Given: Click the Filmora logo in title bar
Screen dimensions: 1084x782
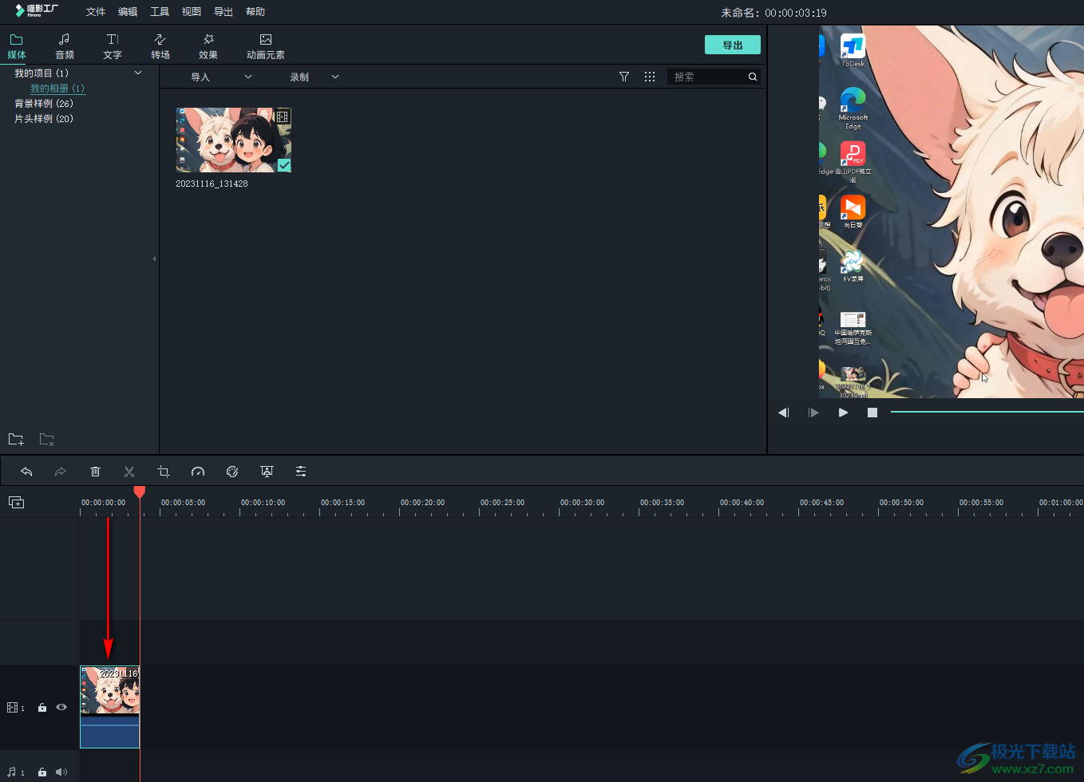Looking at the screenshot, I should 37,10.
